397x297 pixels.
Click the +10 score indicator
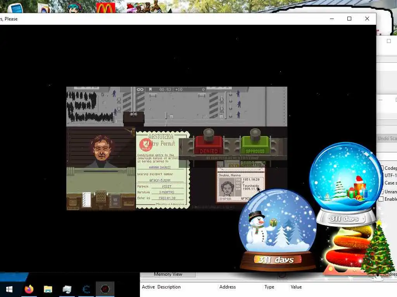[179, 89]
